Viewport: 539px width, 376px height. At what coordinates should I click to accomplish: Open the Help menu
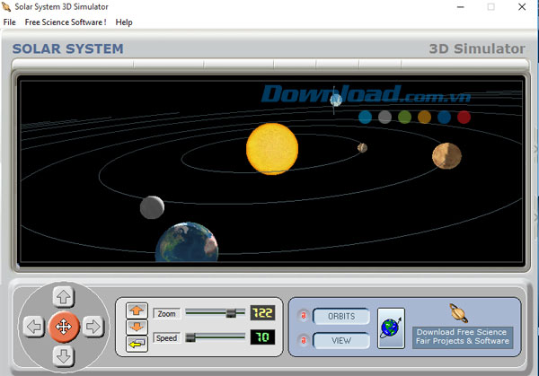124,22
